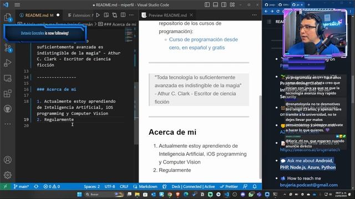Open the feedback icon in status bar
Viewport: 355px width, 199px height.
pos(245,186)
